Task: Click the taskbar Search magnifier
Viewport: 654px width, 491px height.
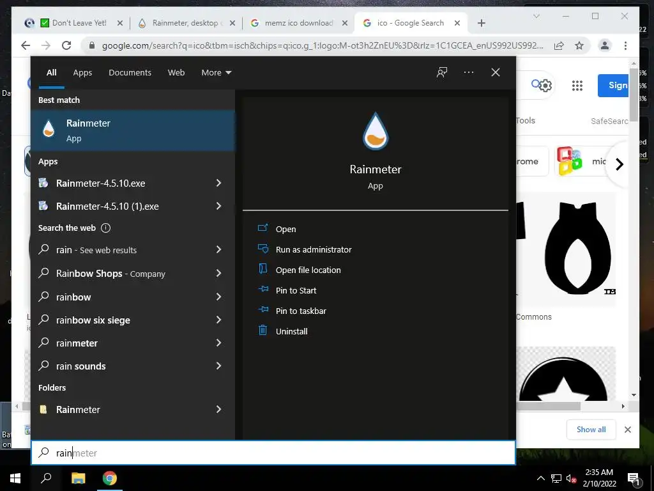Action: pos(46,478)
